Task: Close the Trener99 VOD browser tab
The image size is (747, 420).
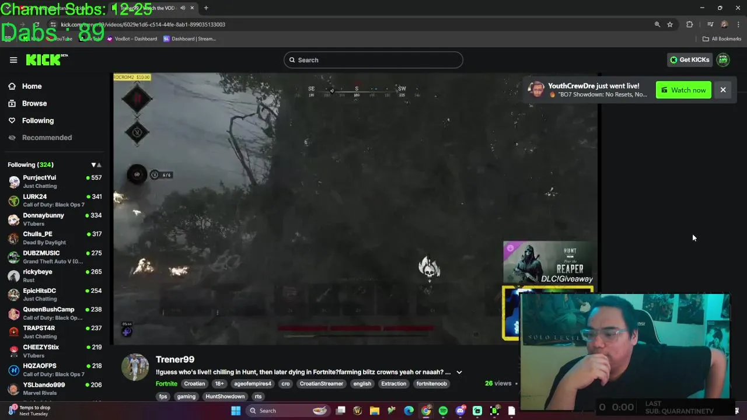Action: pyautogui.click(x=192, y=8)
